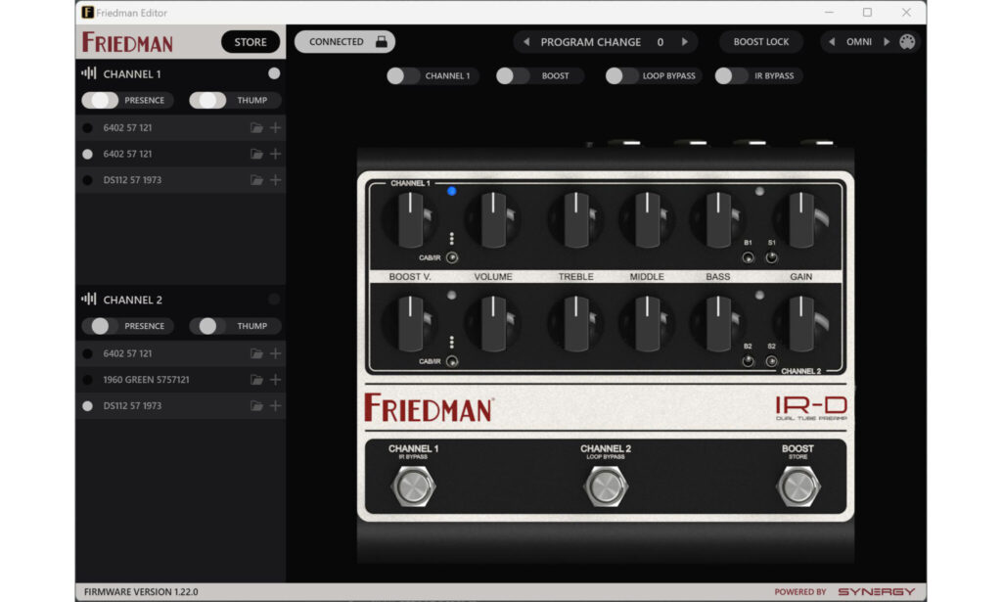Toggle the BOOST switch
This screenshot has width=1002, height=602.
coord(513,76)
